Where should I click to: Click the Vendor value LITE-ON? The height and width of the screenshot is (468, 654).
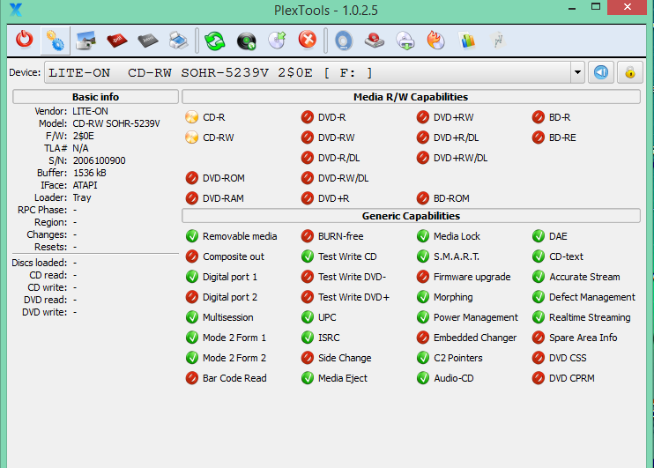tap(90, 111)
